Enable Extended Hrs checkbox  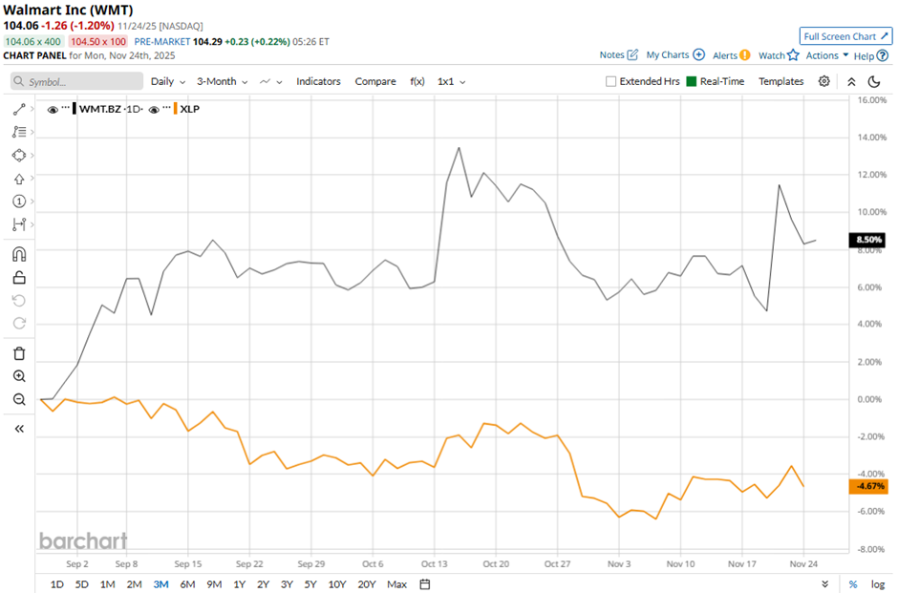coord(611,82)
